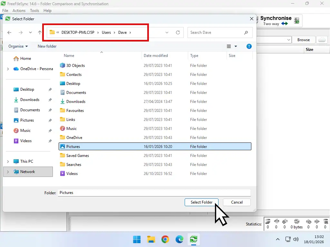
Task: Confirm with the Select Folder button
Action: (201, 202)
